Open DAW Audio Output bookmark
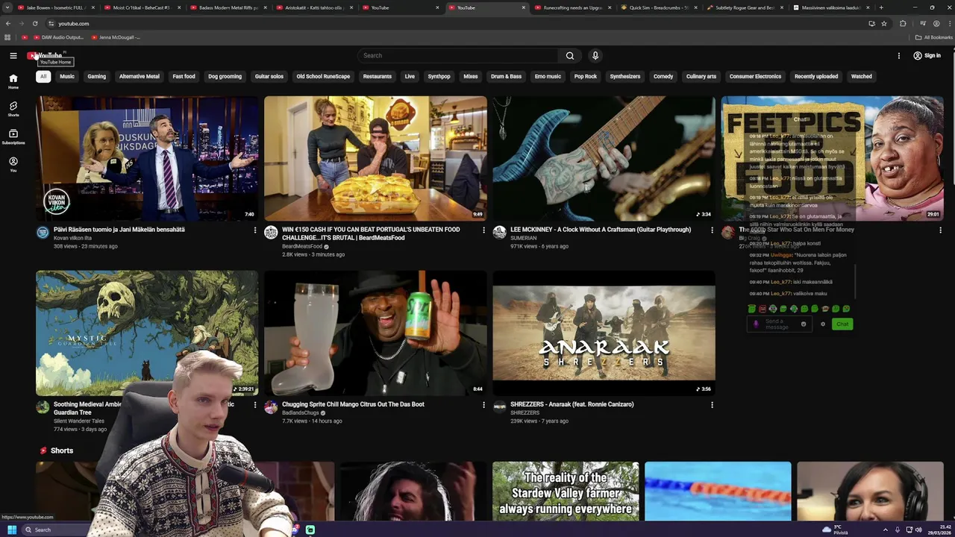The width and height of the screenshot is (955, 537). (58, 37)
